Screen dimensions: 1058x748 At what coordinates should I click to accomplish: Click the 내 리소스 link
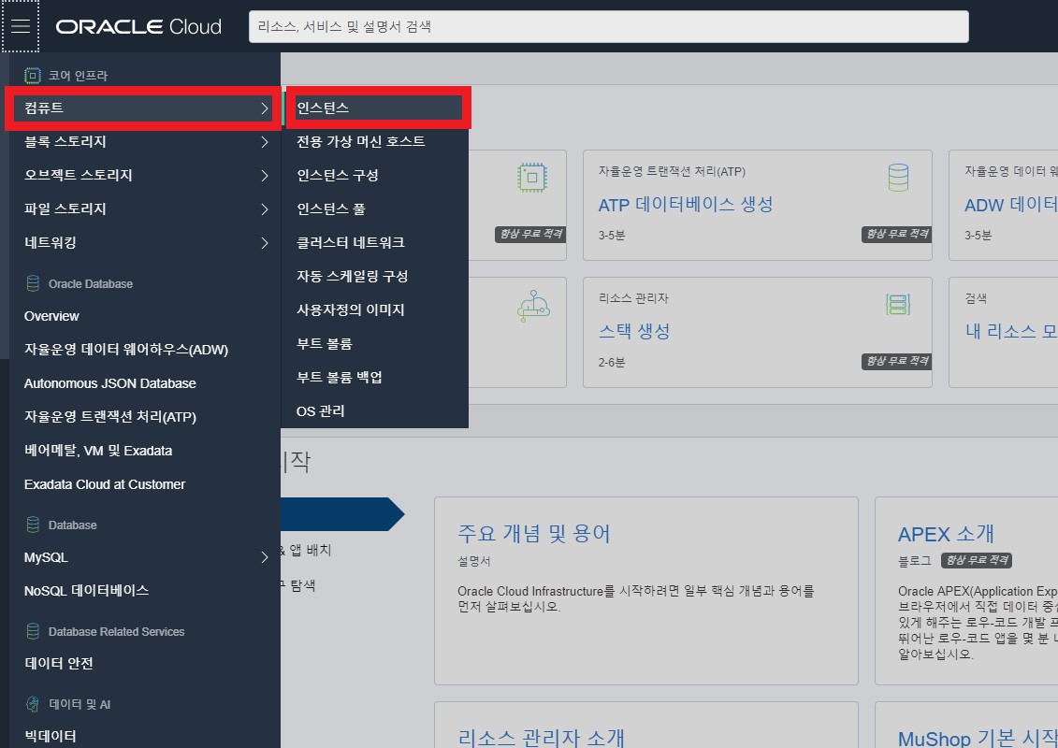pyautogui.click(x=1011, y=331)
